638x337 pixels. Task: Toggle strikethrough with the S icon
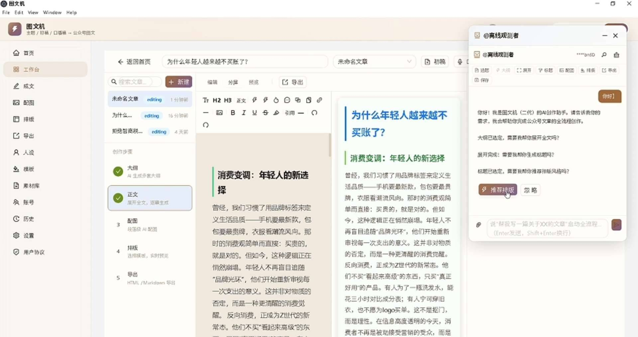click(x=265, y=113)
